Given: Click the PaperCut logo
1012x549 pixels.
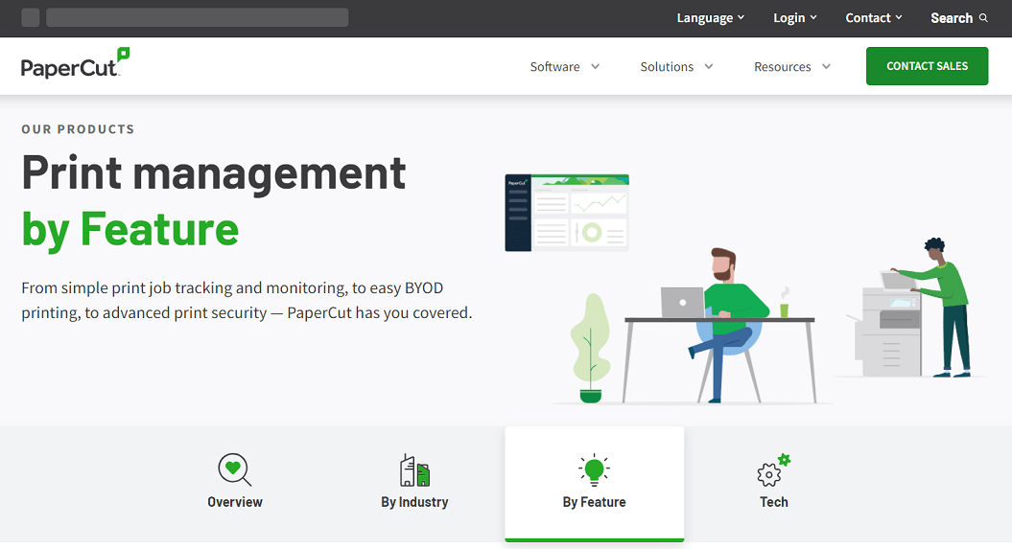Looking at the screenshot, I should [75, 64].
